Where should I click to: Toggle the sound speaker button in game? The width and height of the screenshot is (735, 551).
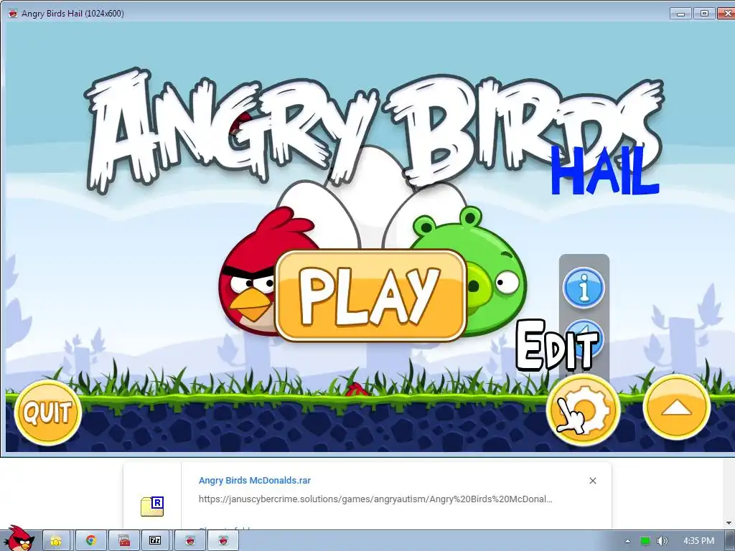584,341
